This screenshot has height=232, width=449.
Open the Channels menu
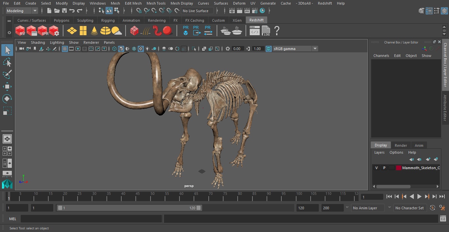point(381,56)
